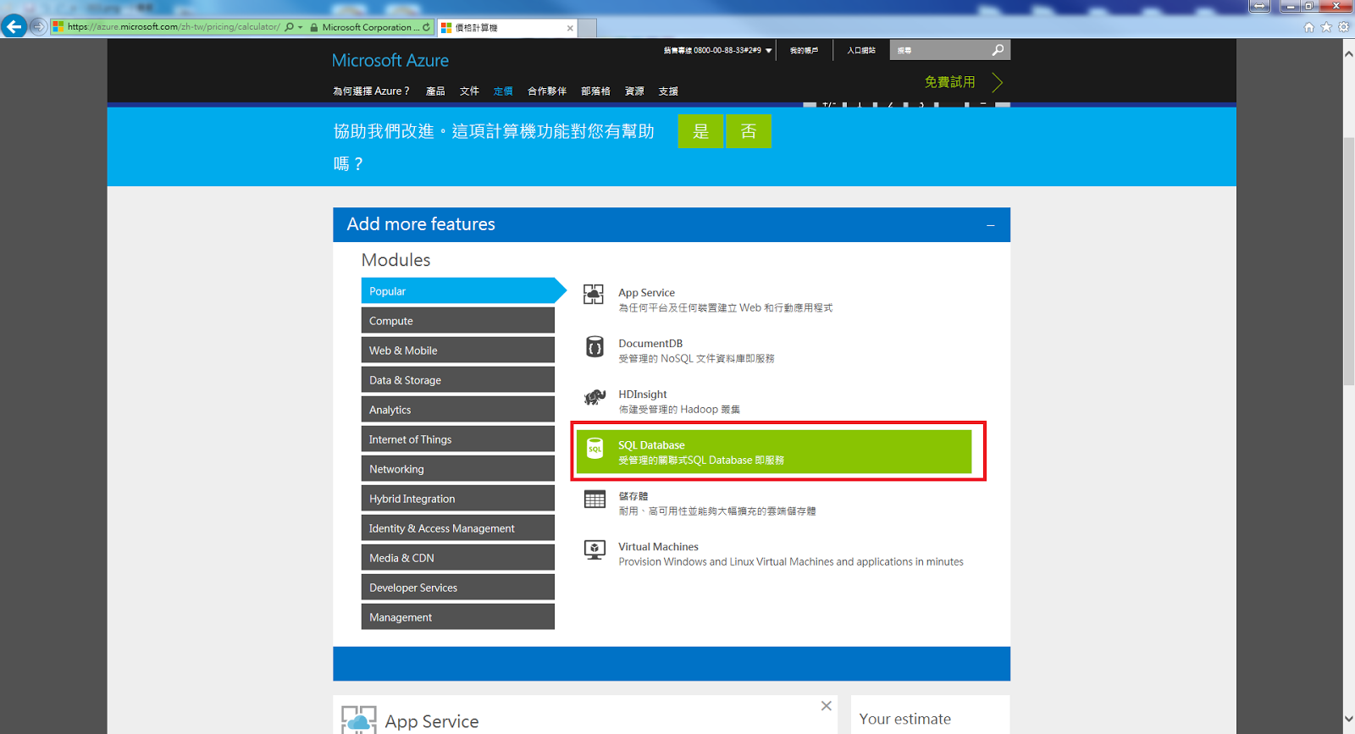This screenshot has width=1355, height=734.
Task: Open the 為何選擇 Azure? menu
Action: pos(371,91)
